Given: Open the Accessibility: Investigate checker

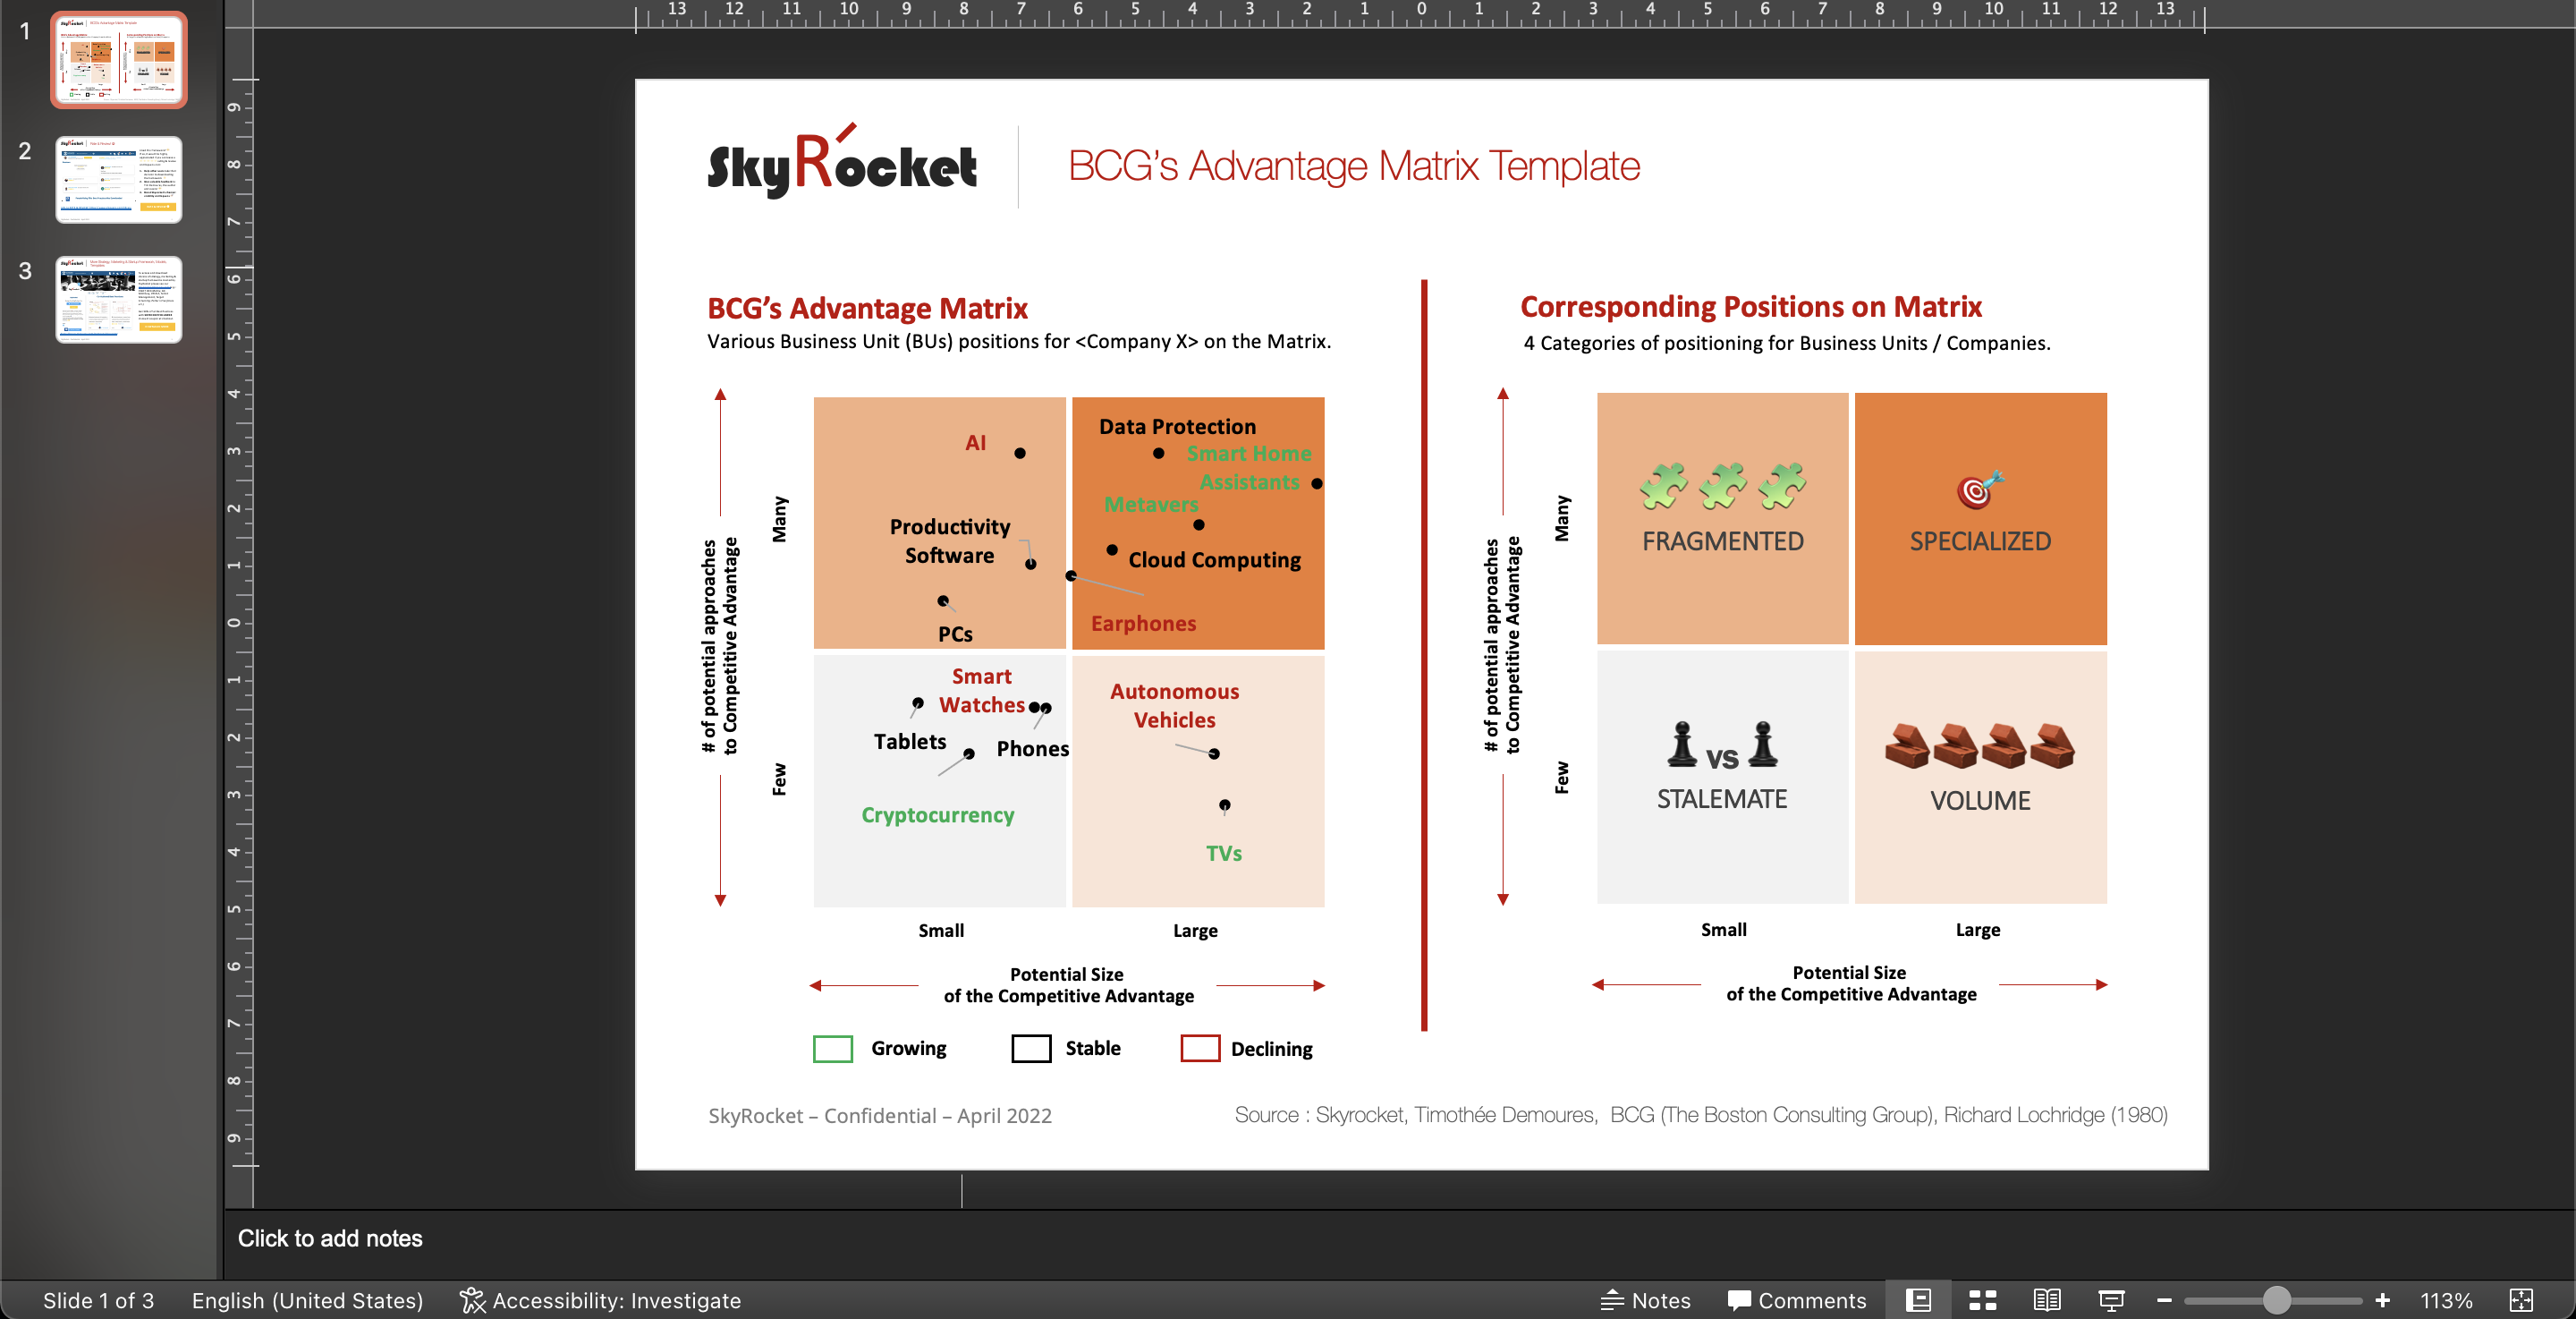Looking at the screenshot, I should coord(600,1300).
